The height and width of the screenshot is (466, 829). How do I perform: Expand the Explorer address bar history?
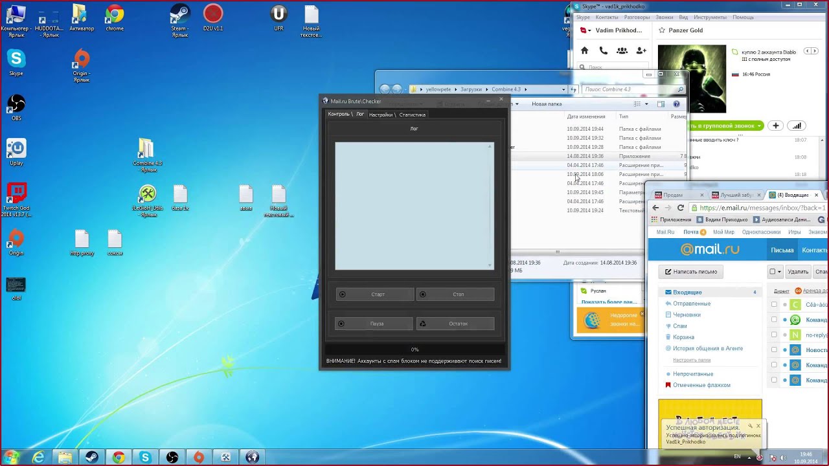[x=563, y=89]
